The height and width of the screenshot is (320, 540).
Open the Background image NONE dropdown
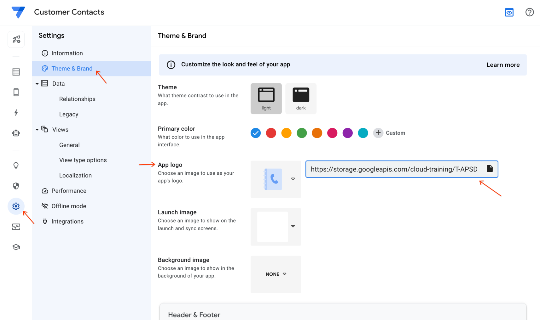pos(276,274)
